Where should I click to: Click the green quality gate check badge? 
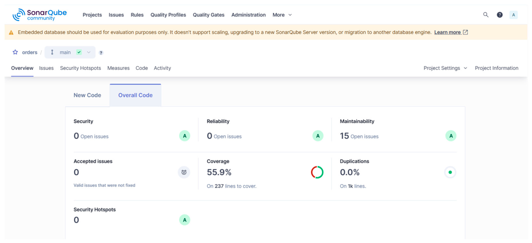[x=79, y=53]
